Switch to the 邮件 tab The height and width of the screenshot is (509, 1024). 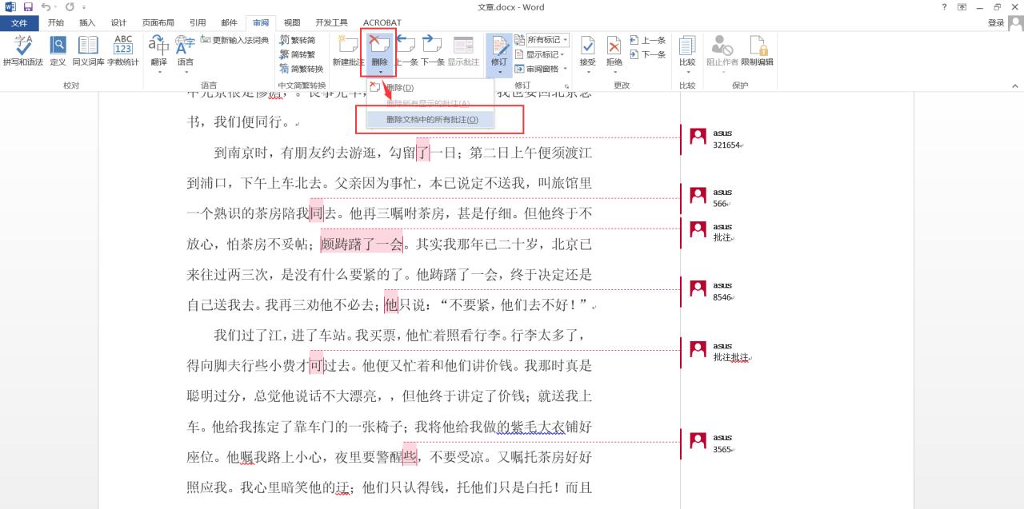pyautogui.click(x=229, y=23)
